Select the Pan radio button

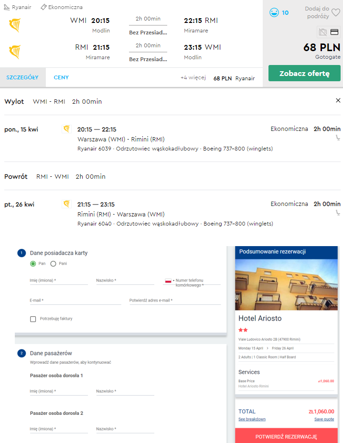(x=33, y=264)
